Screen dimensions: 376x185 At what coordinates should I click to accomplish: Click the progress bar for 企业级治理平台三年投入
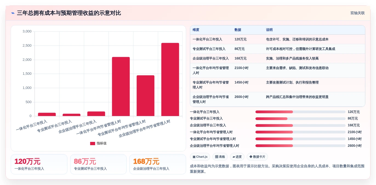pyautogui.click(x=300, y=126)
